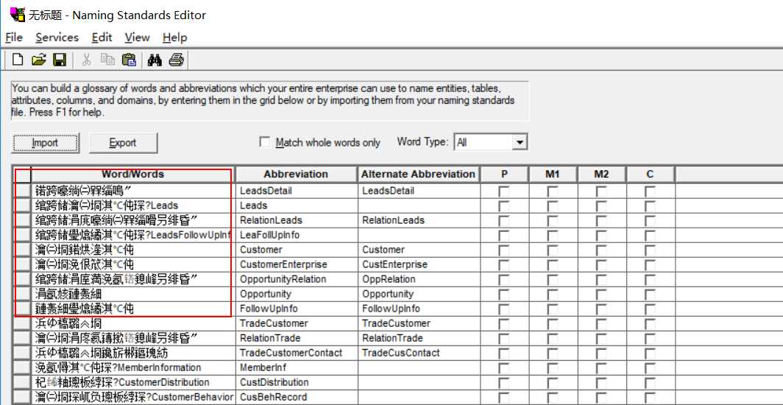Click the Copy toolbar icon
The height and width of the screenshot is (405, 783).
[x=107, y=60]
